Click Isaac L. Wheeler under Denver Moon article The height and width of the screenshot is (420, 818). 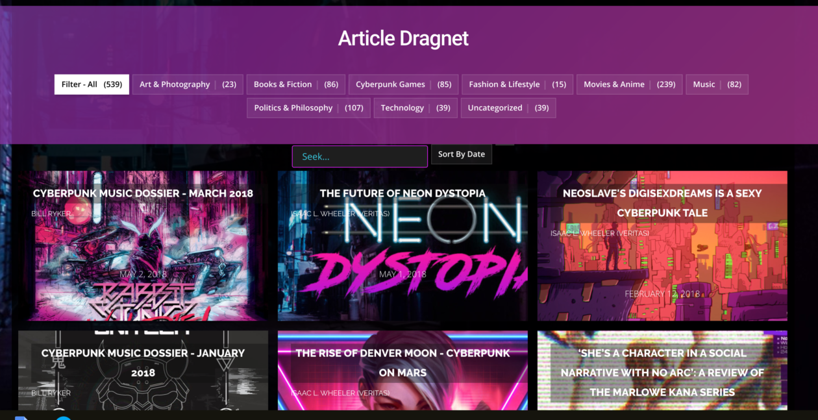pyautogui.click(x=340, y=393)
